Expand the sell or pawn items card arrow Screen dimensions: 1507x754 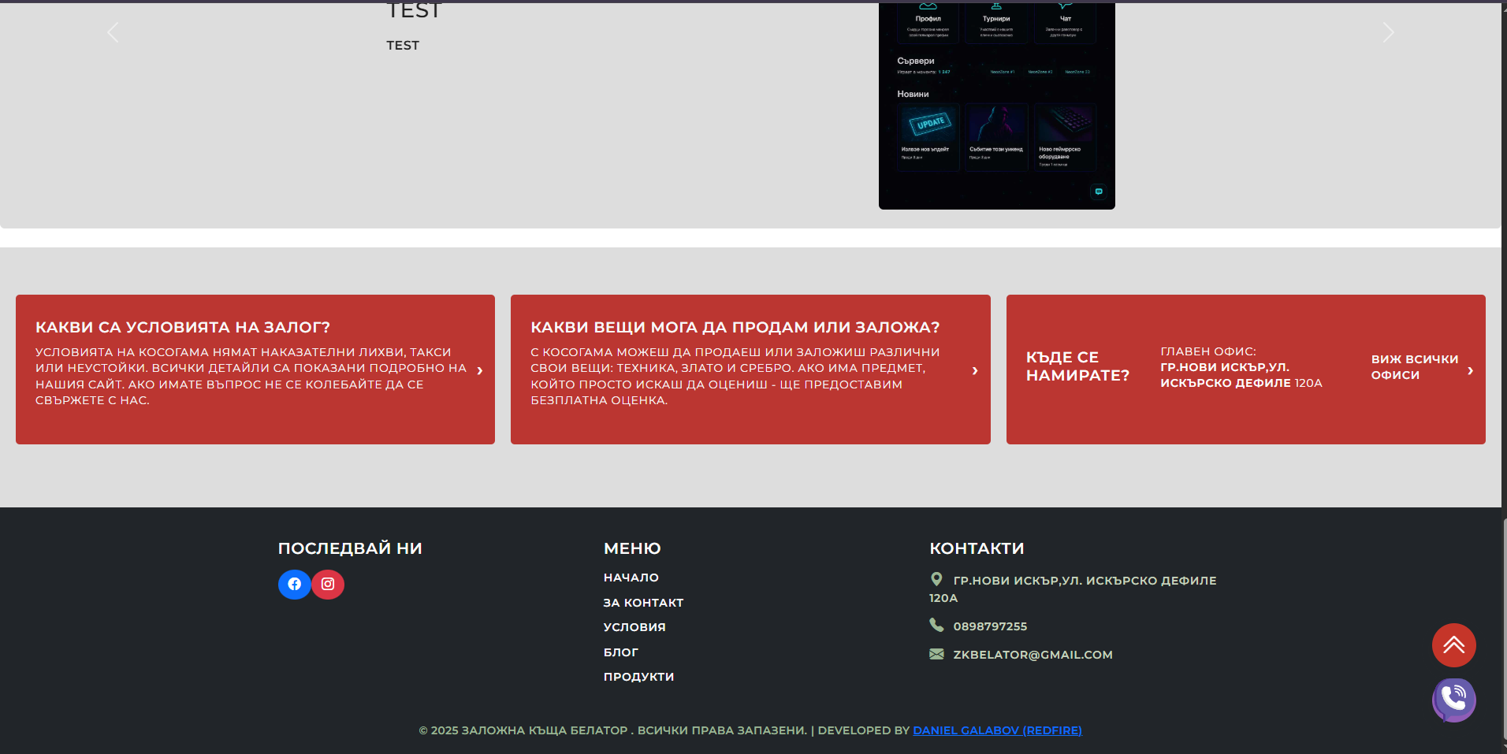tap(975, 370)
